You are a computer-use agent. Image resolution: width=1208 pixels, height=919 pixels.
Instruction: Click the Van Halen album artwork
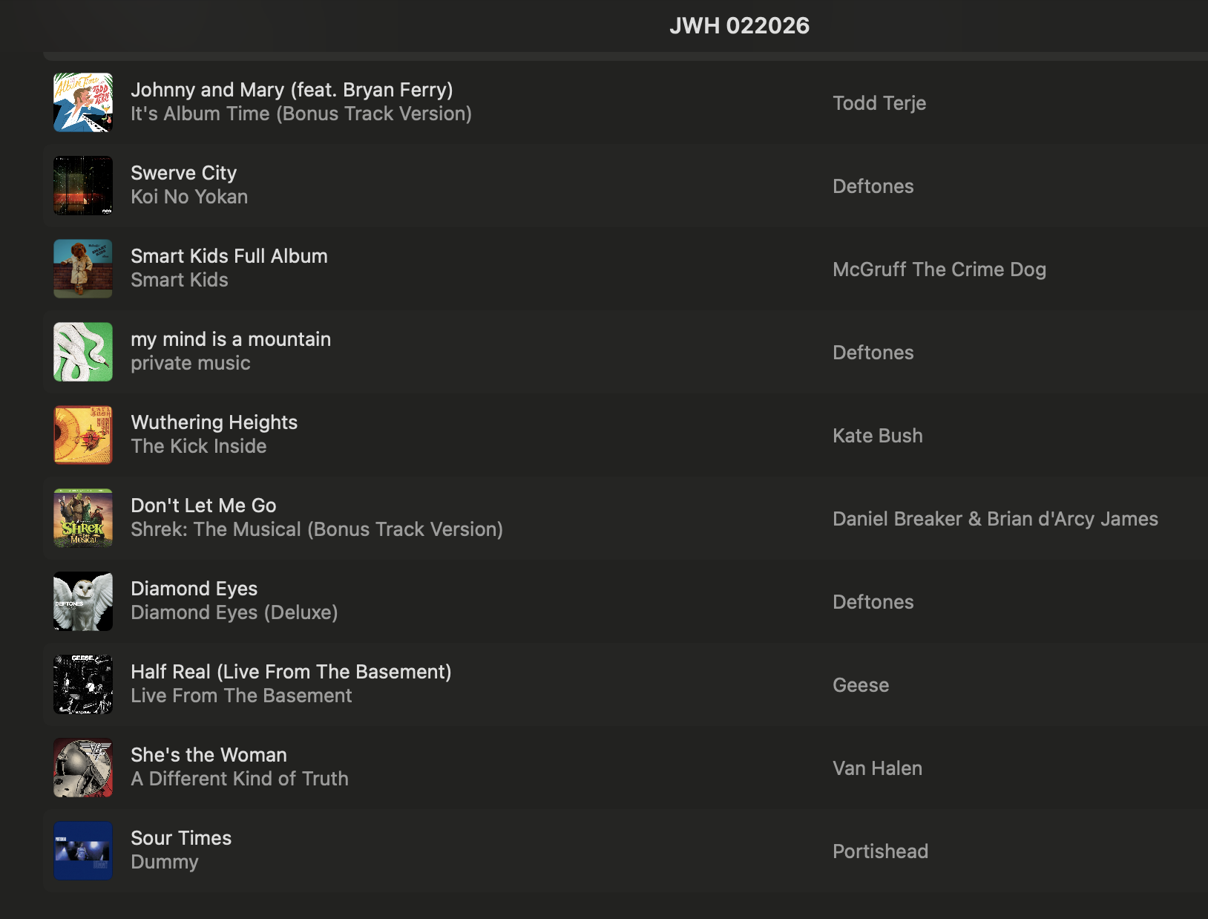point(83,768)
